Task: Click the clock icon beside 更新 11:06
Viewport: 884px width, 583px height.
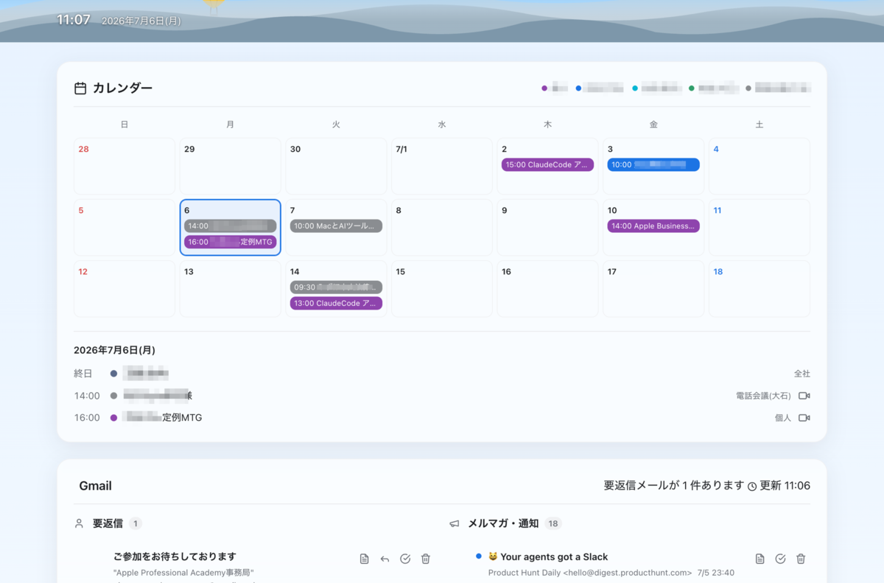Action: (x=752, y=486)
